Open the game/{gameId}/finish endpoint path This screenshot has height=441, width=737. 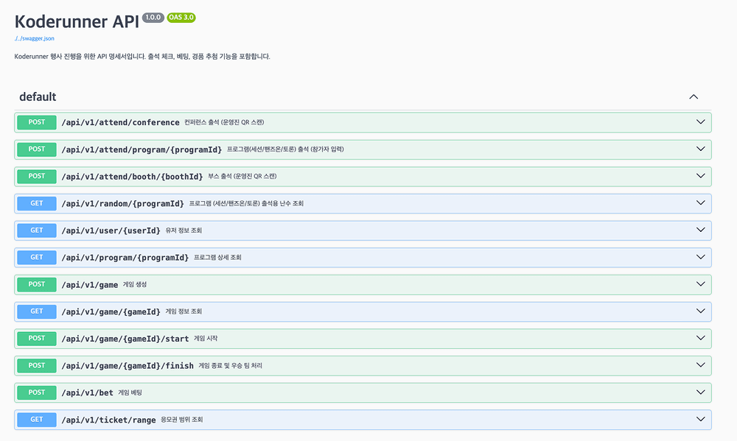[x=128, y=366]
